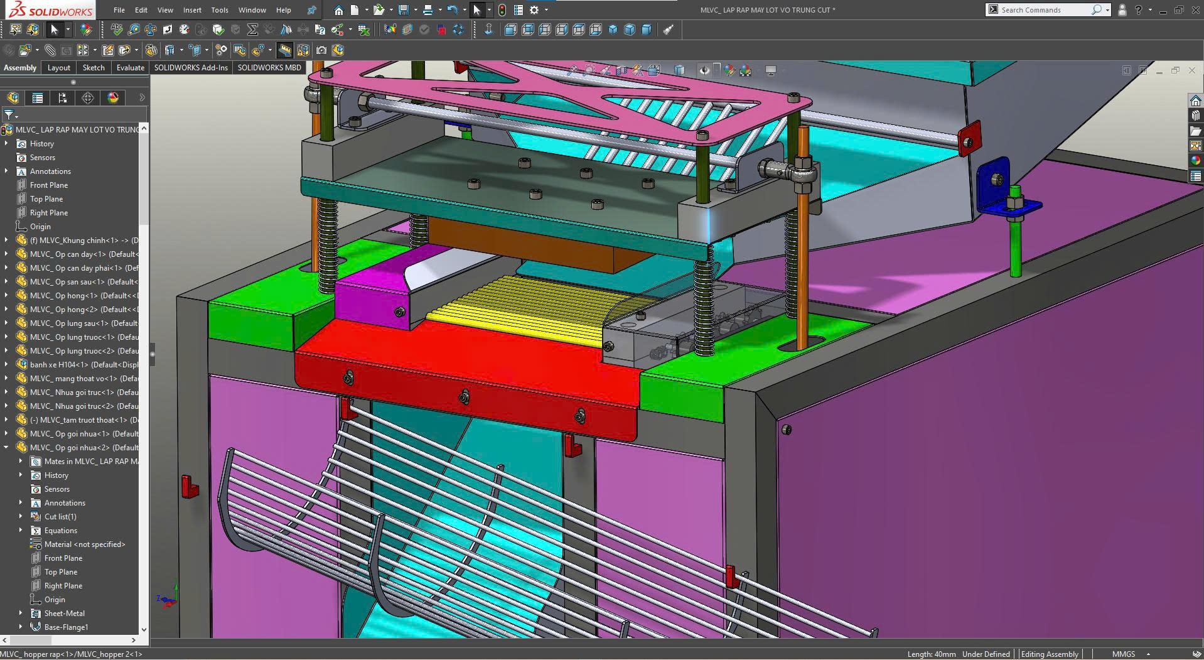The width and height of the screenshot is (1204, 660).
Task: Open the PropertyManager tab icon
Action: 38,98
